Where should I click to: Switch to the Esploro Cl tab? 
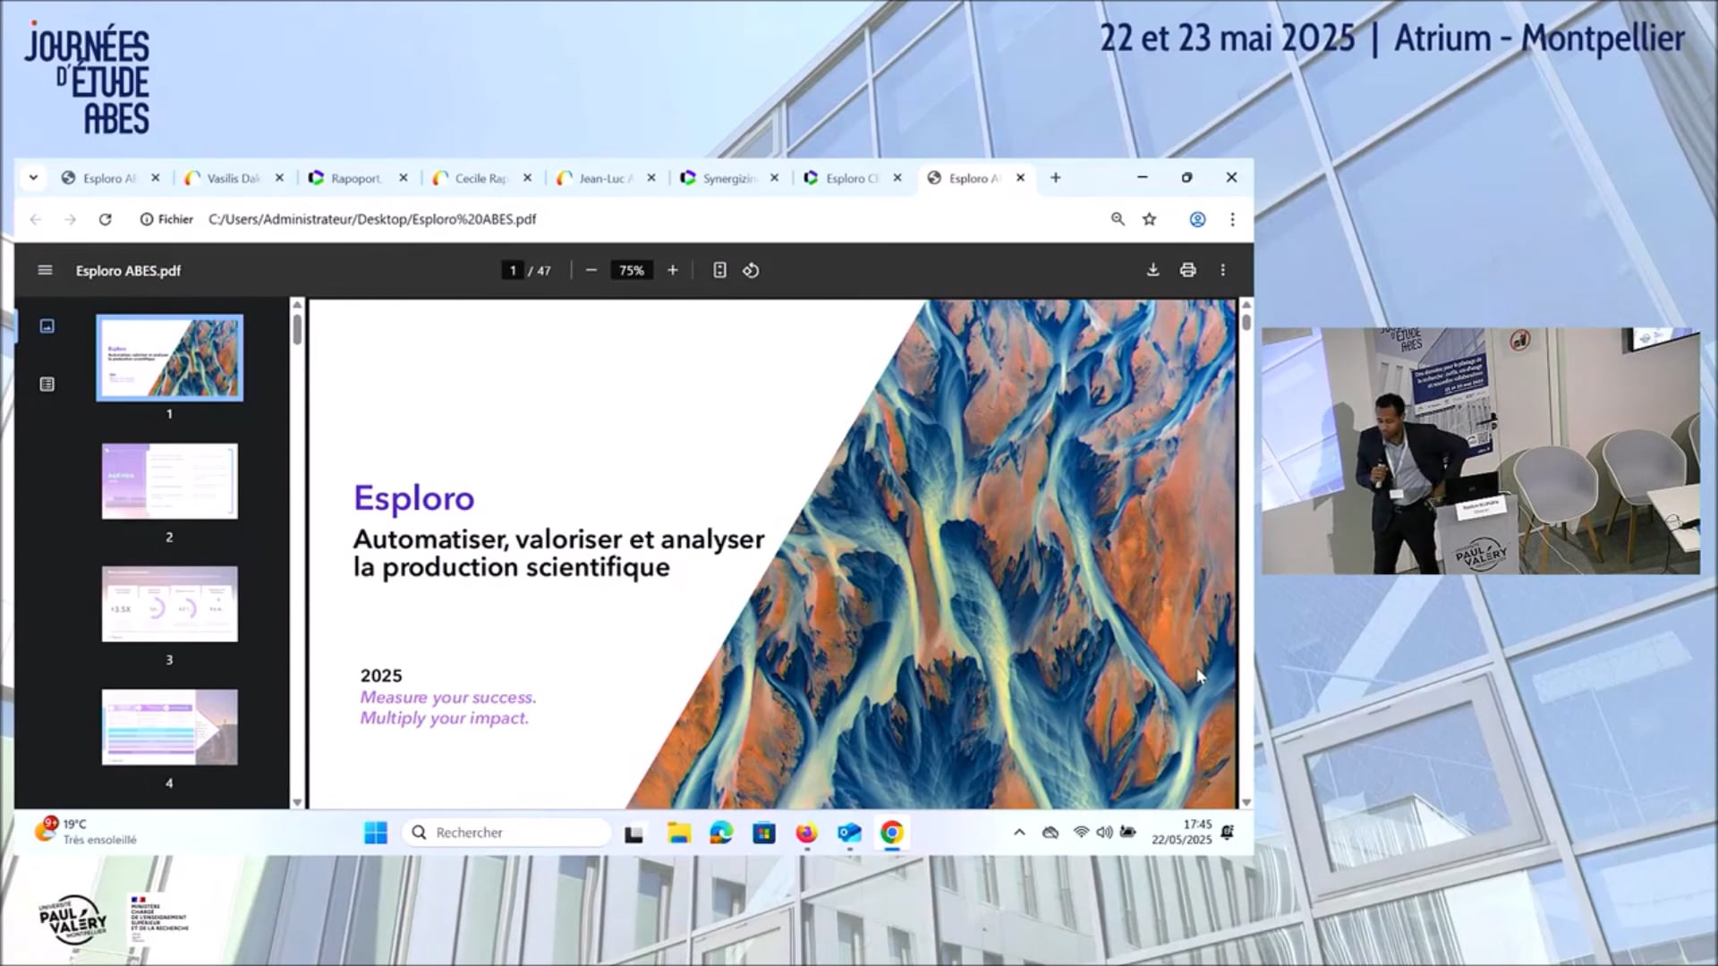852,178
